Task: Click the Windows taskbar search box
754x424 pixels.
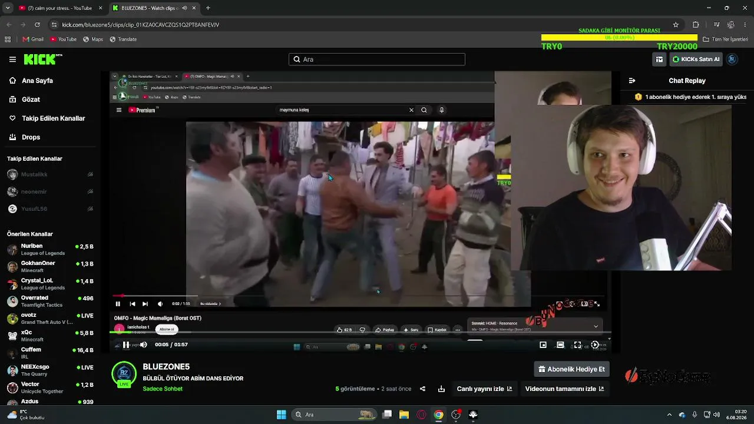Action: pyautogui.click(x=335, y=415)
